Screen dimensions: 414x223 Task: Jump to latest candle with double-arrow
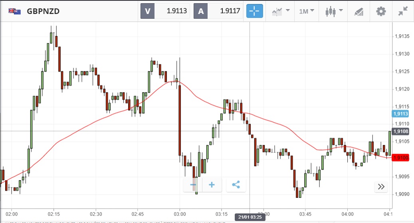[x=381, y=187]
